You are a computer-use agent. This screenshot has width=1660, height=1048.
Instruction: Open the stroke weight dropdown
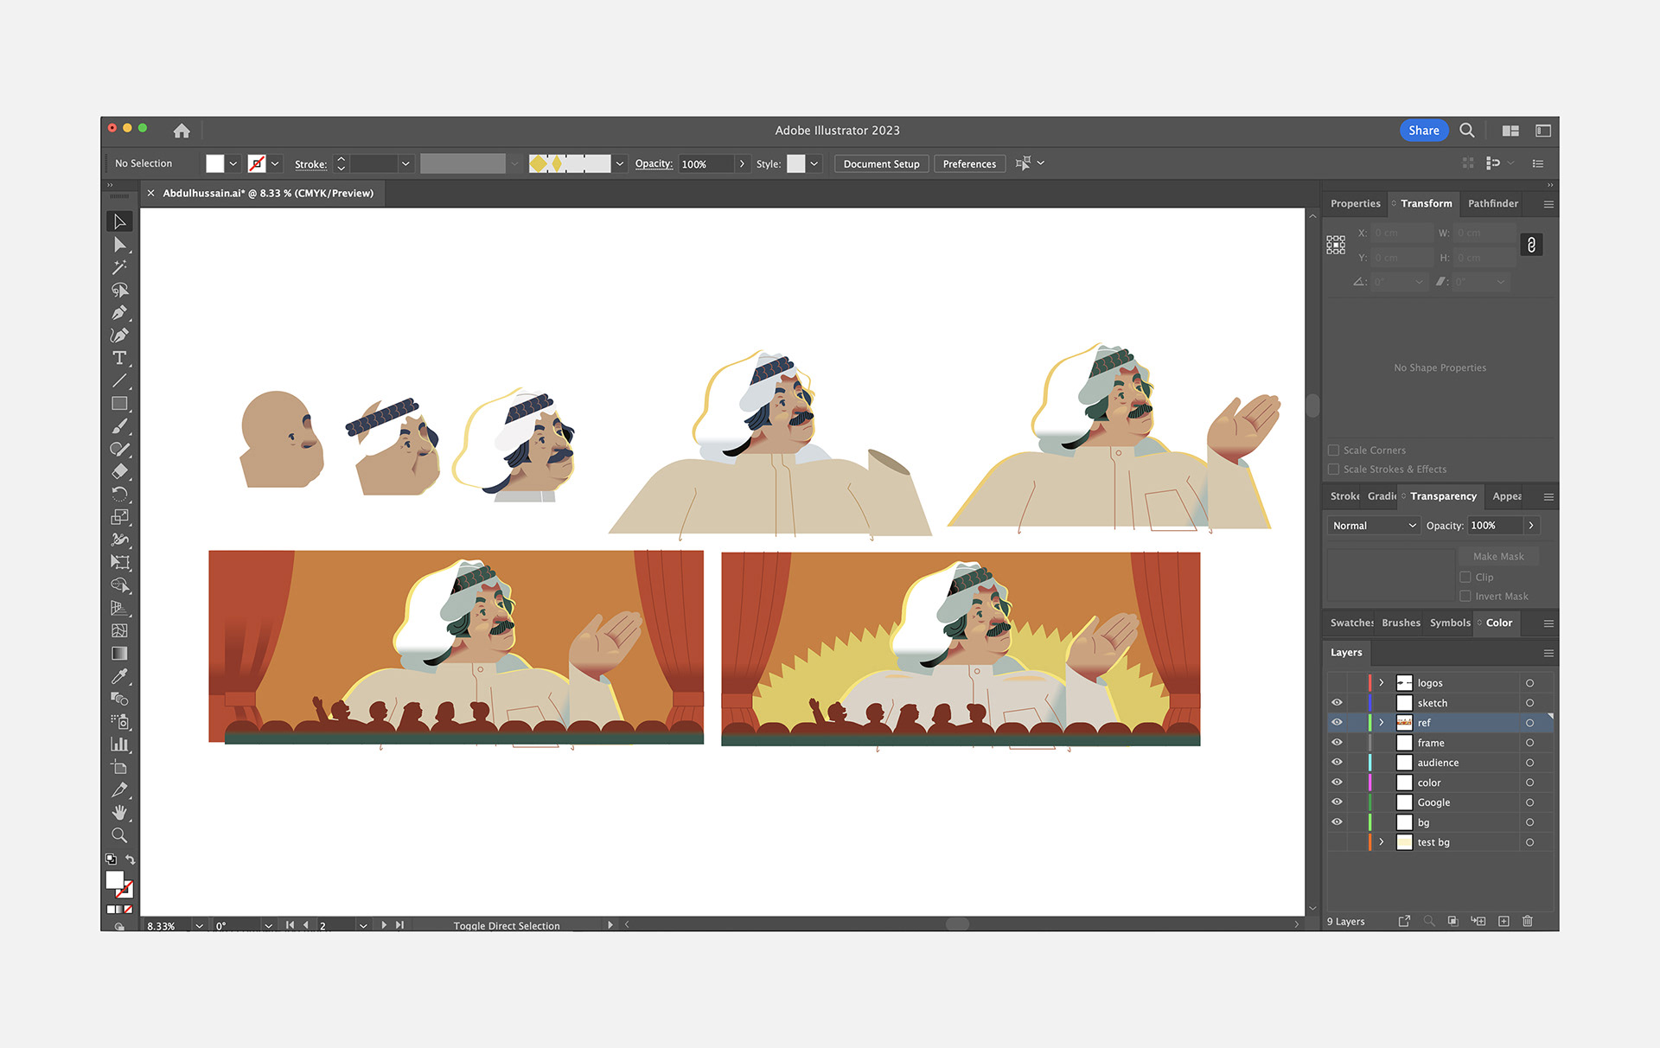coord(405,163)
